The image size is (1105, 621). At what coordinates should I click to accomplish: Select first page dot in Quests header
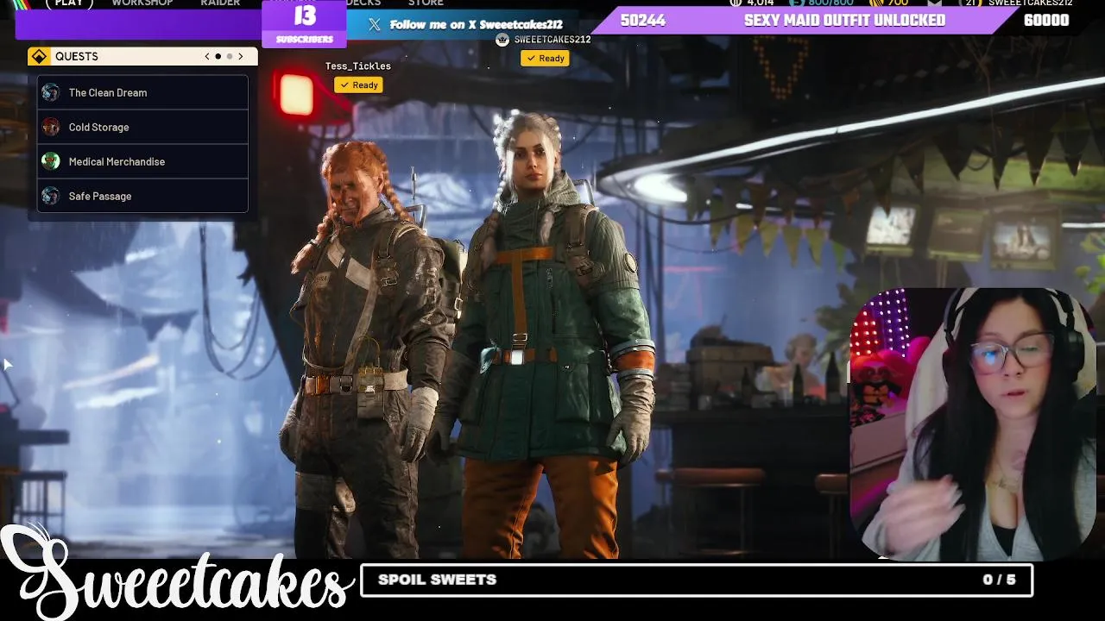pos(218,56)
